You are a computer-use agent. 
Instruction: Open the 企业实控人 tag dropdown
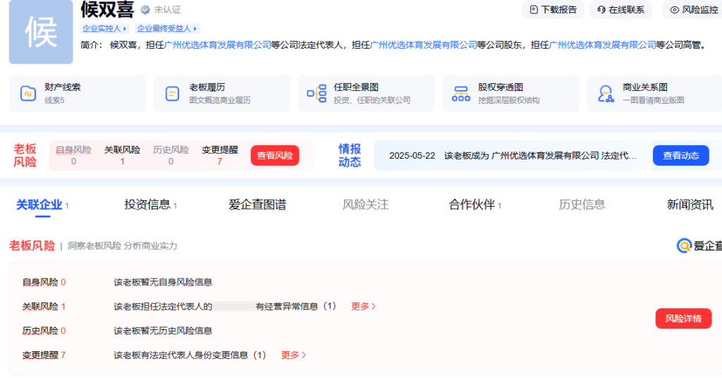tap(104, 28)
